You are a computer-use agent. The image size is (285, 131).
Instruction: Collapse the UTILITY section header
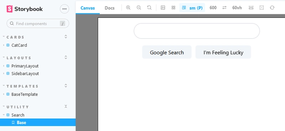tap(17, 107)
